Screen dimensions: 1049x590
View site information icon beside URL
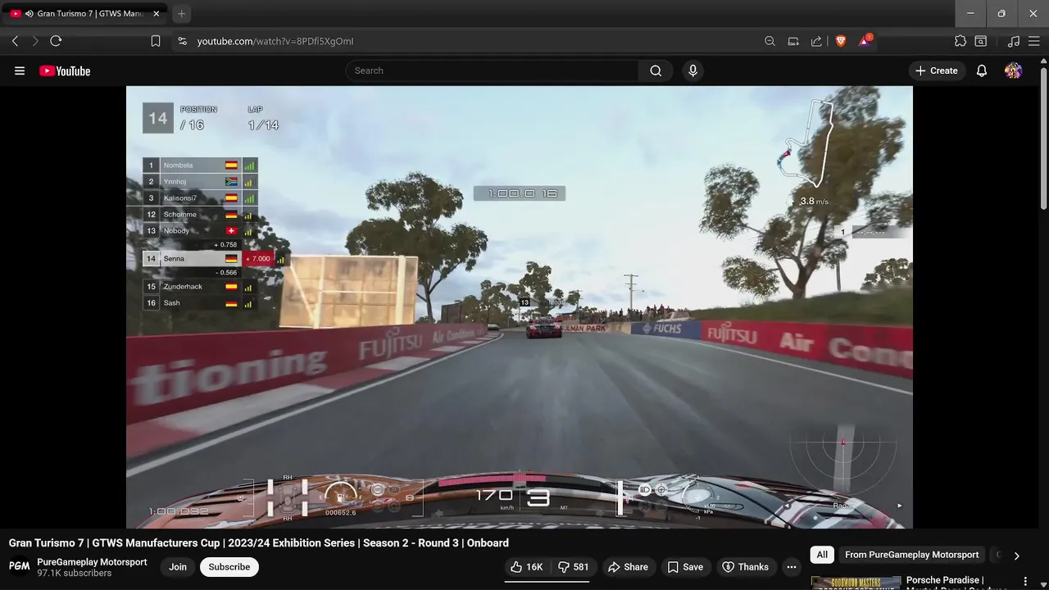coord(182,41)
